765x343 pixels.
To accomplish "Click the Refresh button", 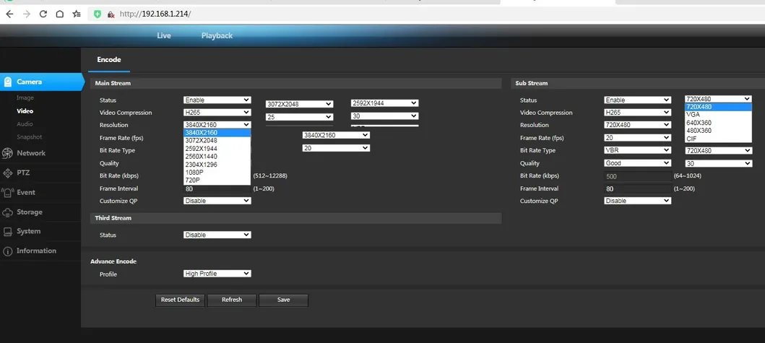I will click(232, 300).
